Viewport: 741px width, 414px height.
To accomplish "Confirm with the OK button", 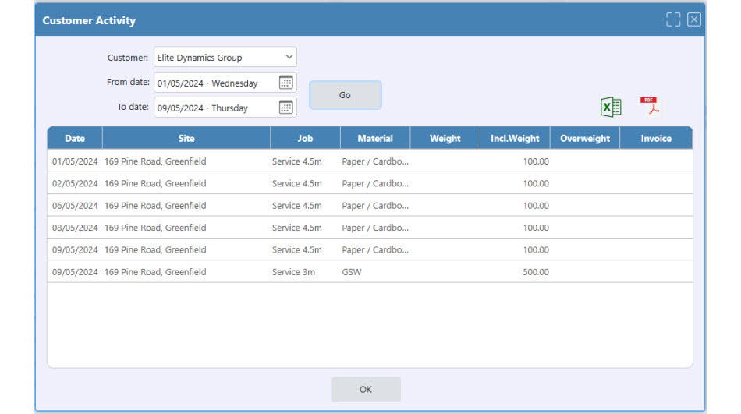I will [366, 389].
